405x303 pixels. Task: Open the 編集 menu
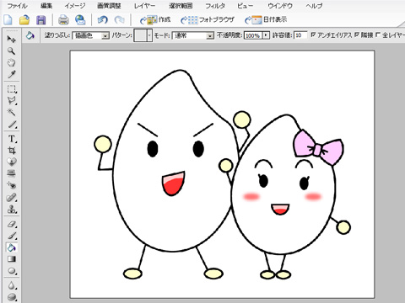46,6
